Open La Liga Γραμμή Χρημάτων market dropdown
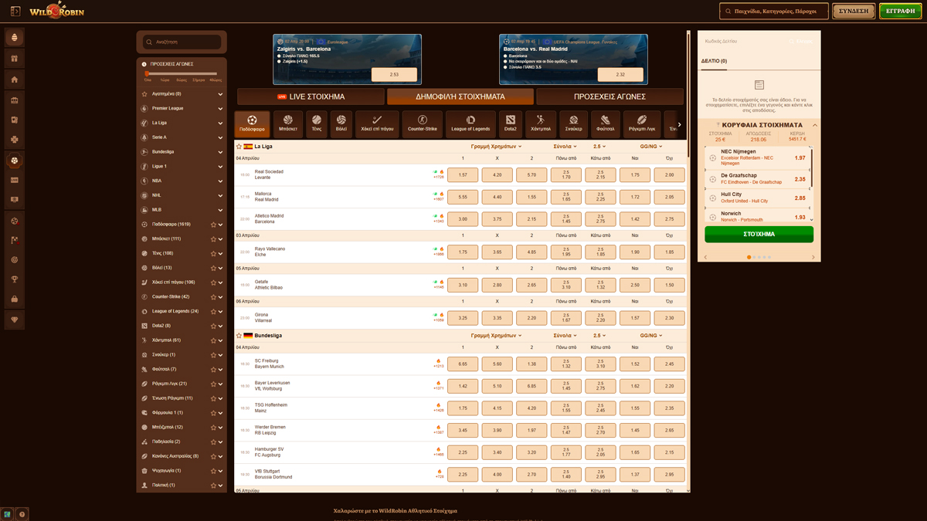This screenshot has height=521, width=927. (496, 147)
